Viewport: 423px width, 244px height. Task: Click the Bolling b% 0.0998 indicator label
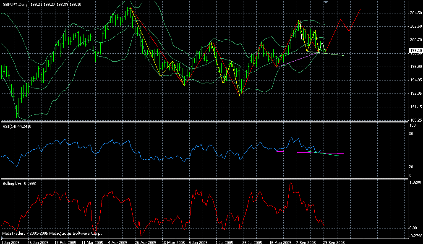pos(19,184)
